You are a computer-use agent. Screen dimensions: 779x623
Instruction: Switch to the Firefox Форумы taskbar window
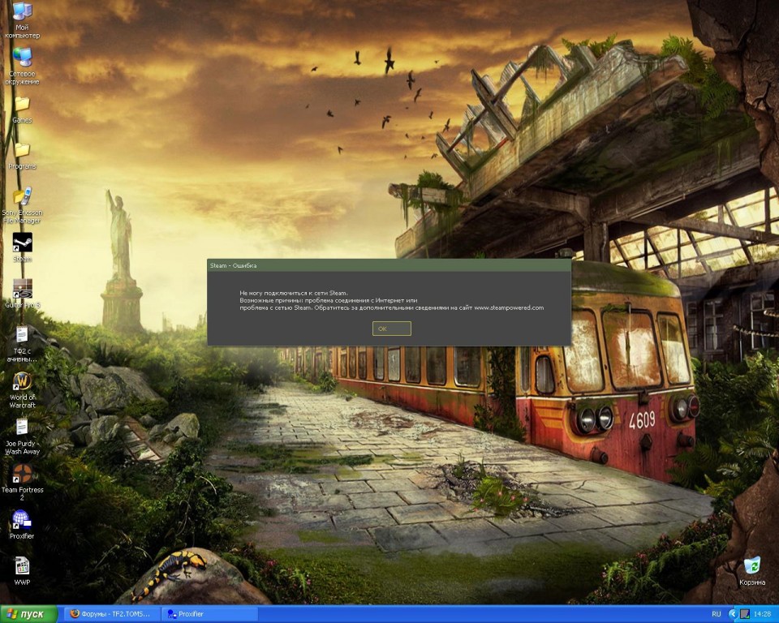pyautogui.click(x=111, y=614)
